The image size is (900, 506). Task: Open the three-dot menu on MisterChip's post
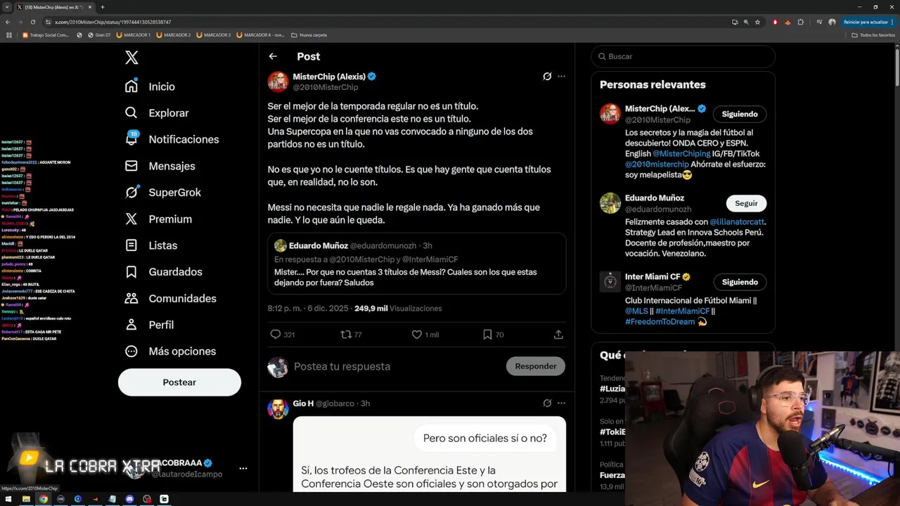(x=561, y=77)
